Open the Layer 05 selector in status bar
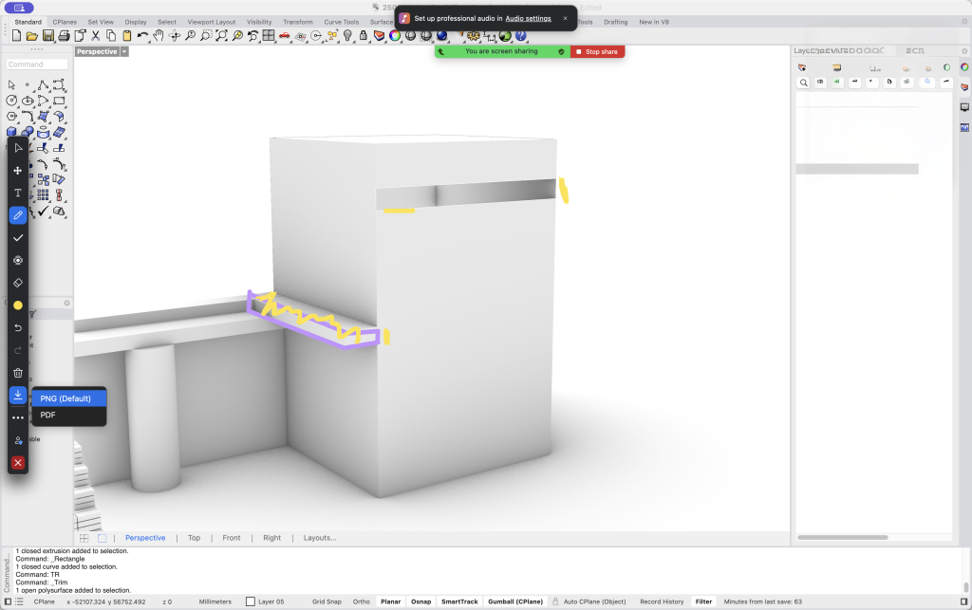Viewport: 972px width, 610px height. [x=265, y=601]
